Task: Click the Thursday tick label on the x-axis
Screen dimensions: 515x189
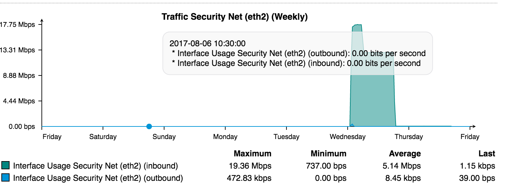Action: pyautogui.click(x=409, y=137)
